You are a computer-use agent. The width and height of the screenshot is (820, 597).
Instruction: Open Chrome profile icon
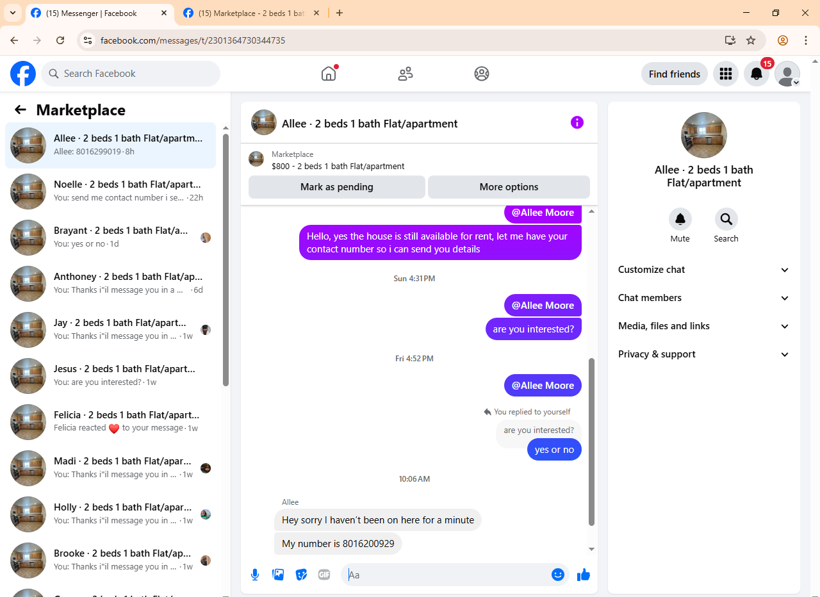[x=783, y=40]
